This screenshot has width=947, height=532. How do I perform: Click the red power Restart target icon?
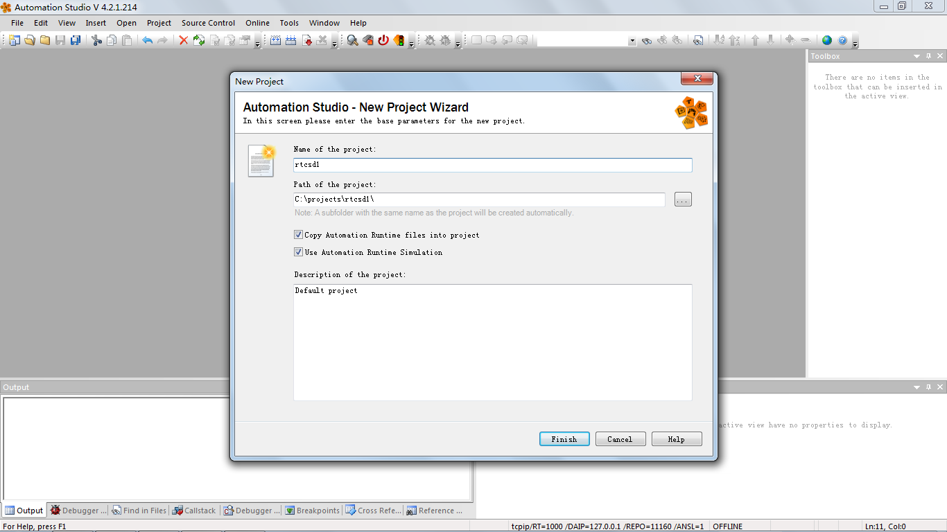pos(383,40)
